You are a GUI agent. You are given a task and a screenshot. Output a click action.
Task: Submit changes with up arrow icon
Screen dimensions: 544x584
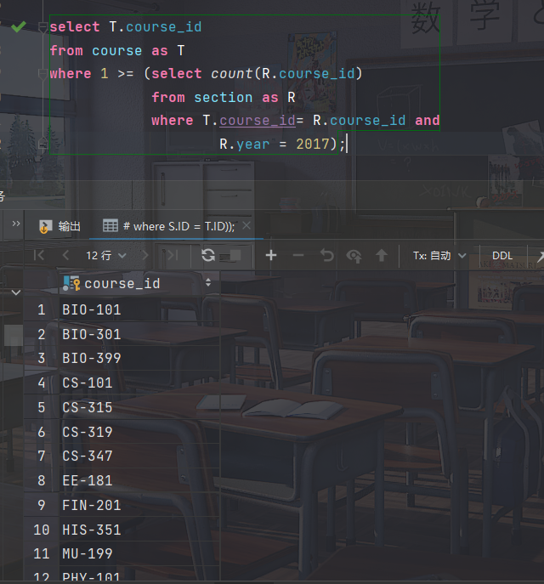pos(382,256)
